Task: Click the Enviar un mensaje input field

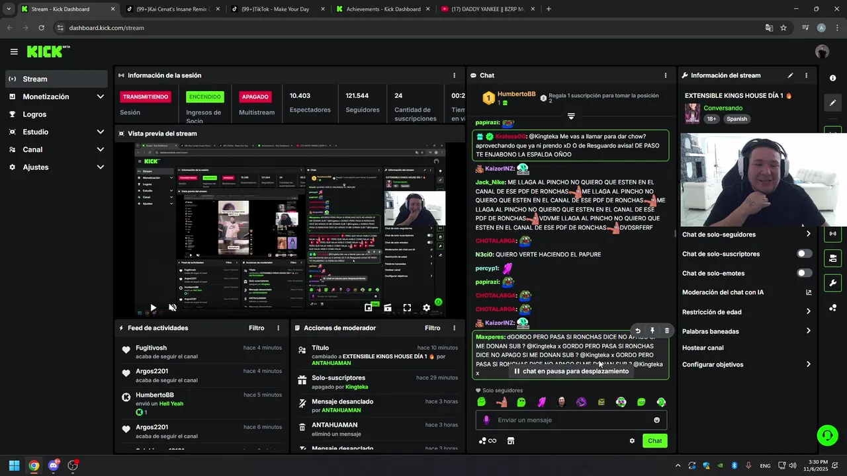Action: click(x=571, y=420)
